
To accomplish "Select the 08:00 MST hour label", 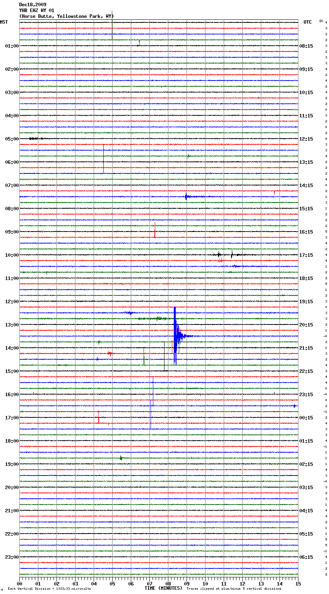I will pyautogui.click(x=12, y=209).
